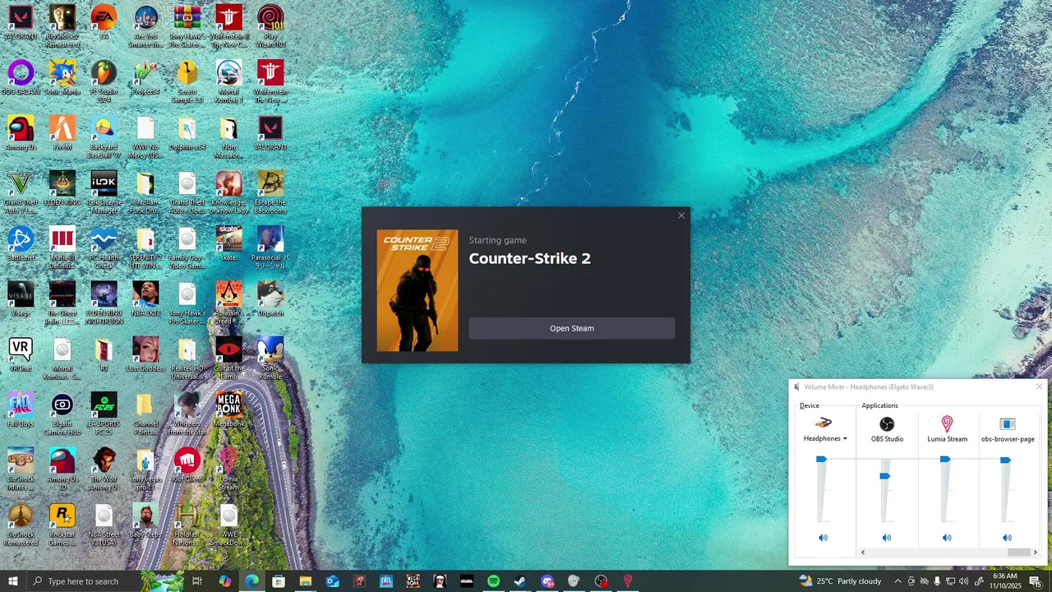
Task: Select the Project64 desktop icon
Action: (x=145, y=77)
